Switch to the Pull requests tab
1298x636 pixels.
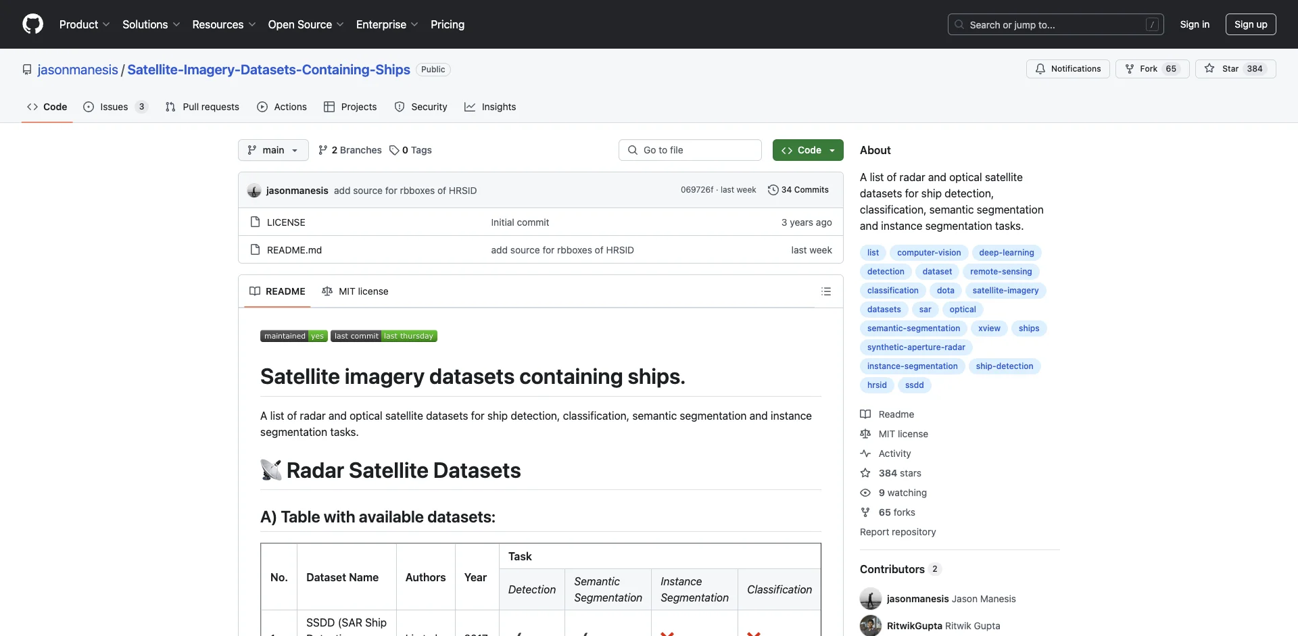[x=202, y=107]
